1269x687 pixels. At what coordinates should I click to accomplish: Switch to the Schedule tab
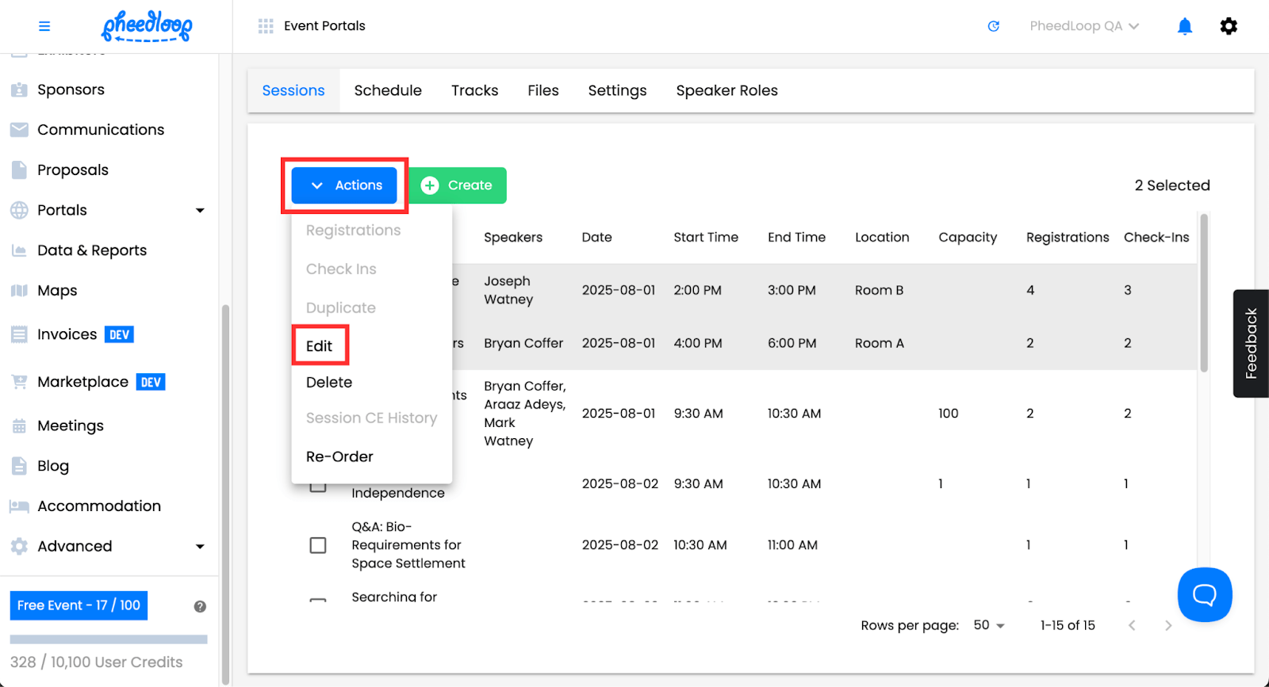pyautogui.click(x=388, y=90)
